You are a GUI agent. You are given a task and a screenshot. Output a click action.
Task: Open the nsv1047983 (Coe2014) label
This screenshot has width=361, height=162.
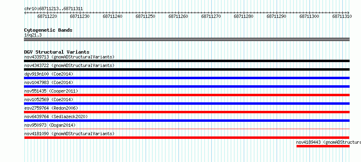coord(49,82)
